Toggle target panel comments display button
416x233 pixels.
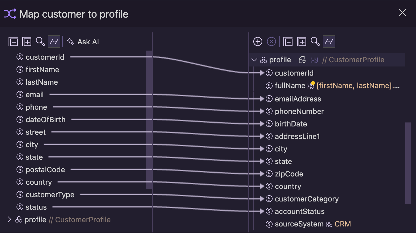pos(329,41)
